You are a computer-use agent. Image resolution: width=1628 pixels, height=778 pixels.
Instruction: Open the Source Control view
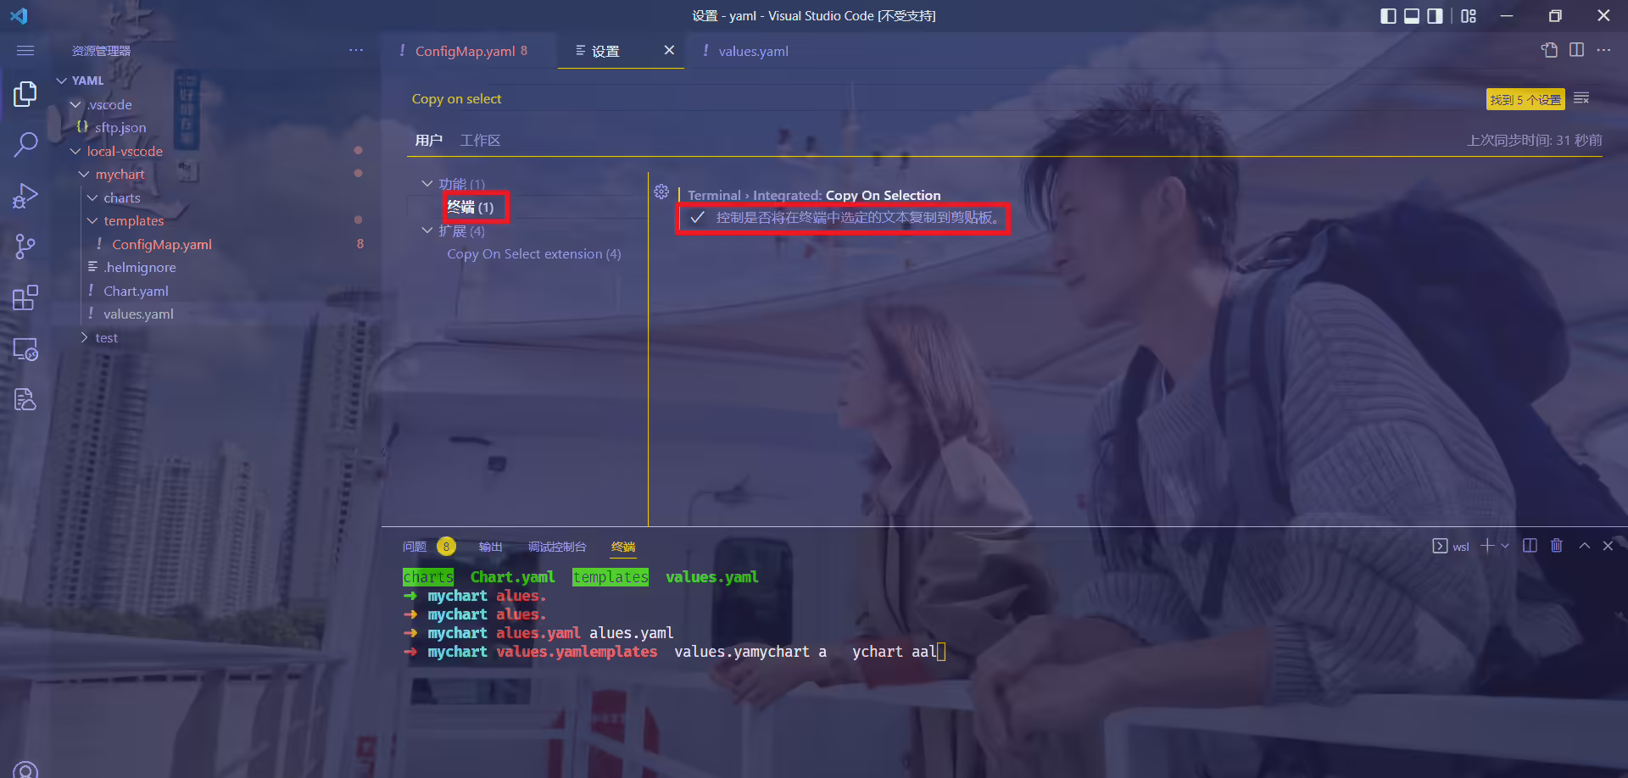click(25, 247)
